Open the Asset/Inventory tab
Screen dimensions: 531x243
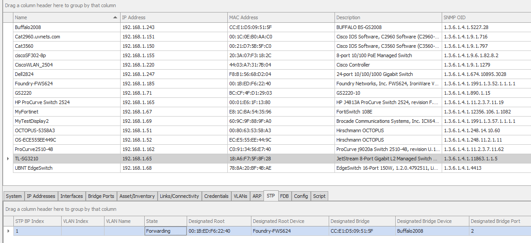(137, 196)
